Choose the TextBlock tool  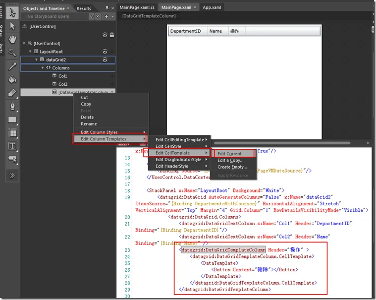coord(12,146)
